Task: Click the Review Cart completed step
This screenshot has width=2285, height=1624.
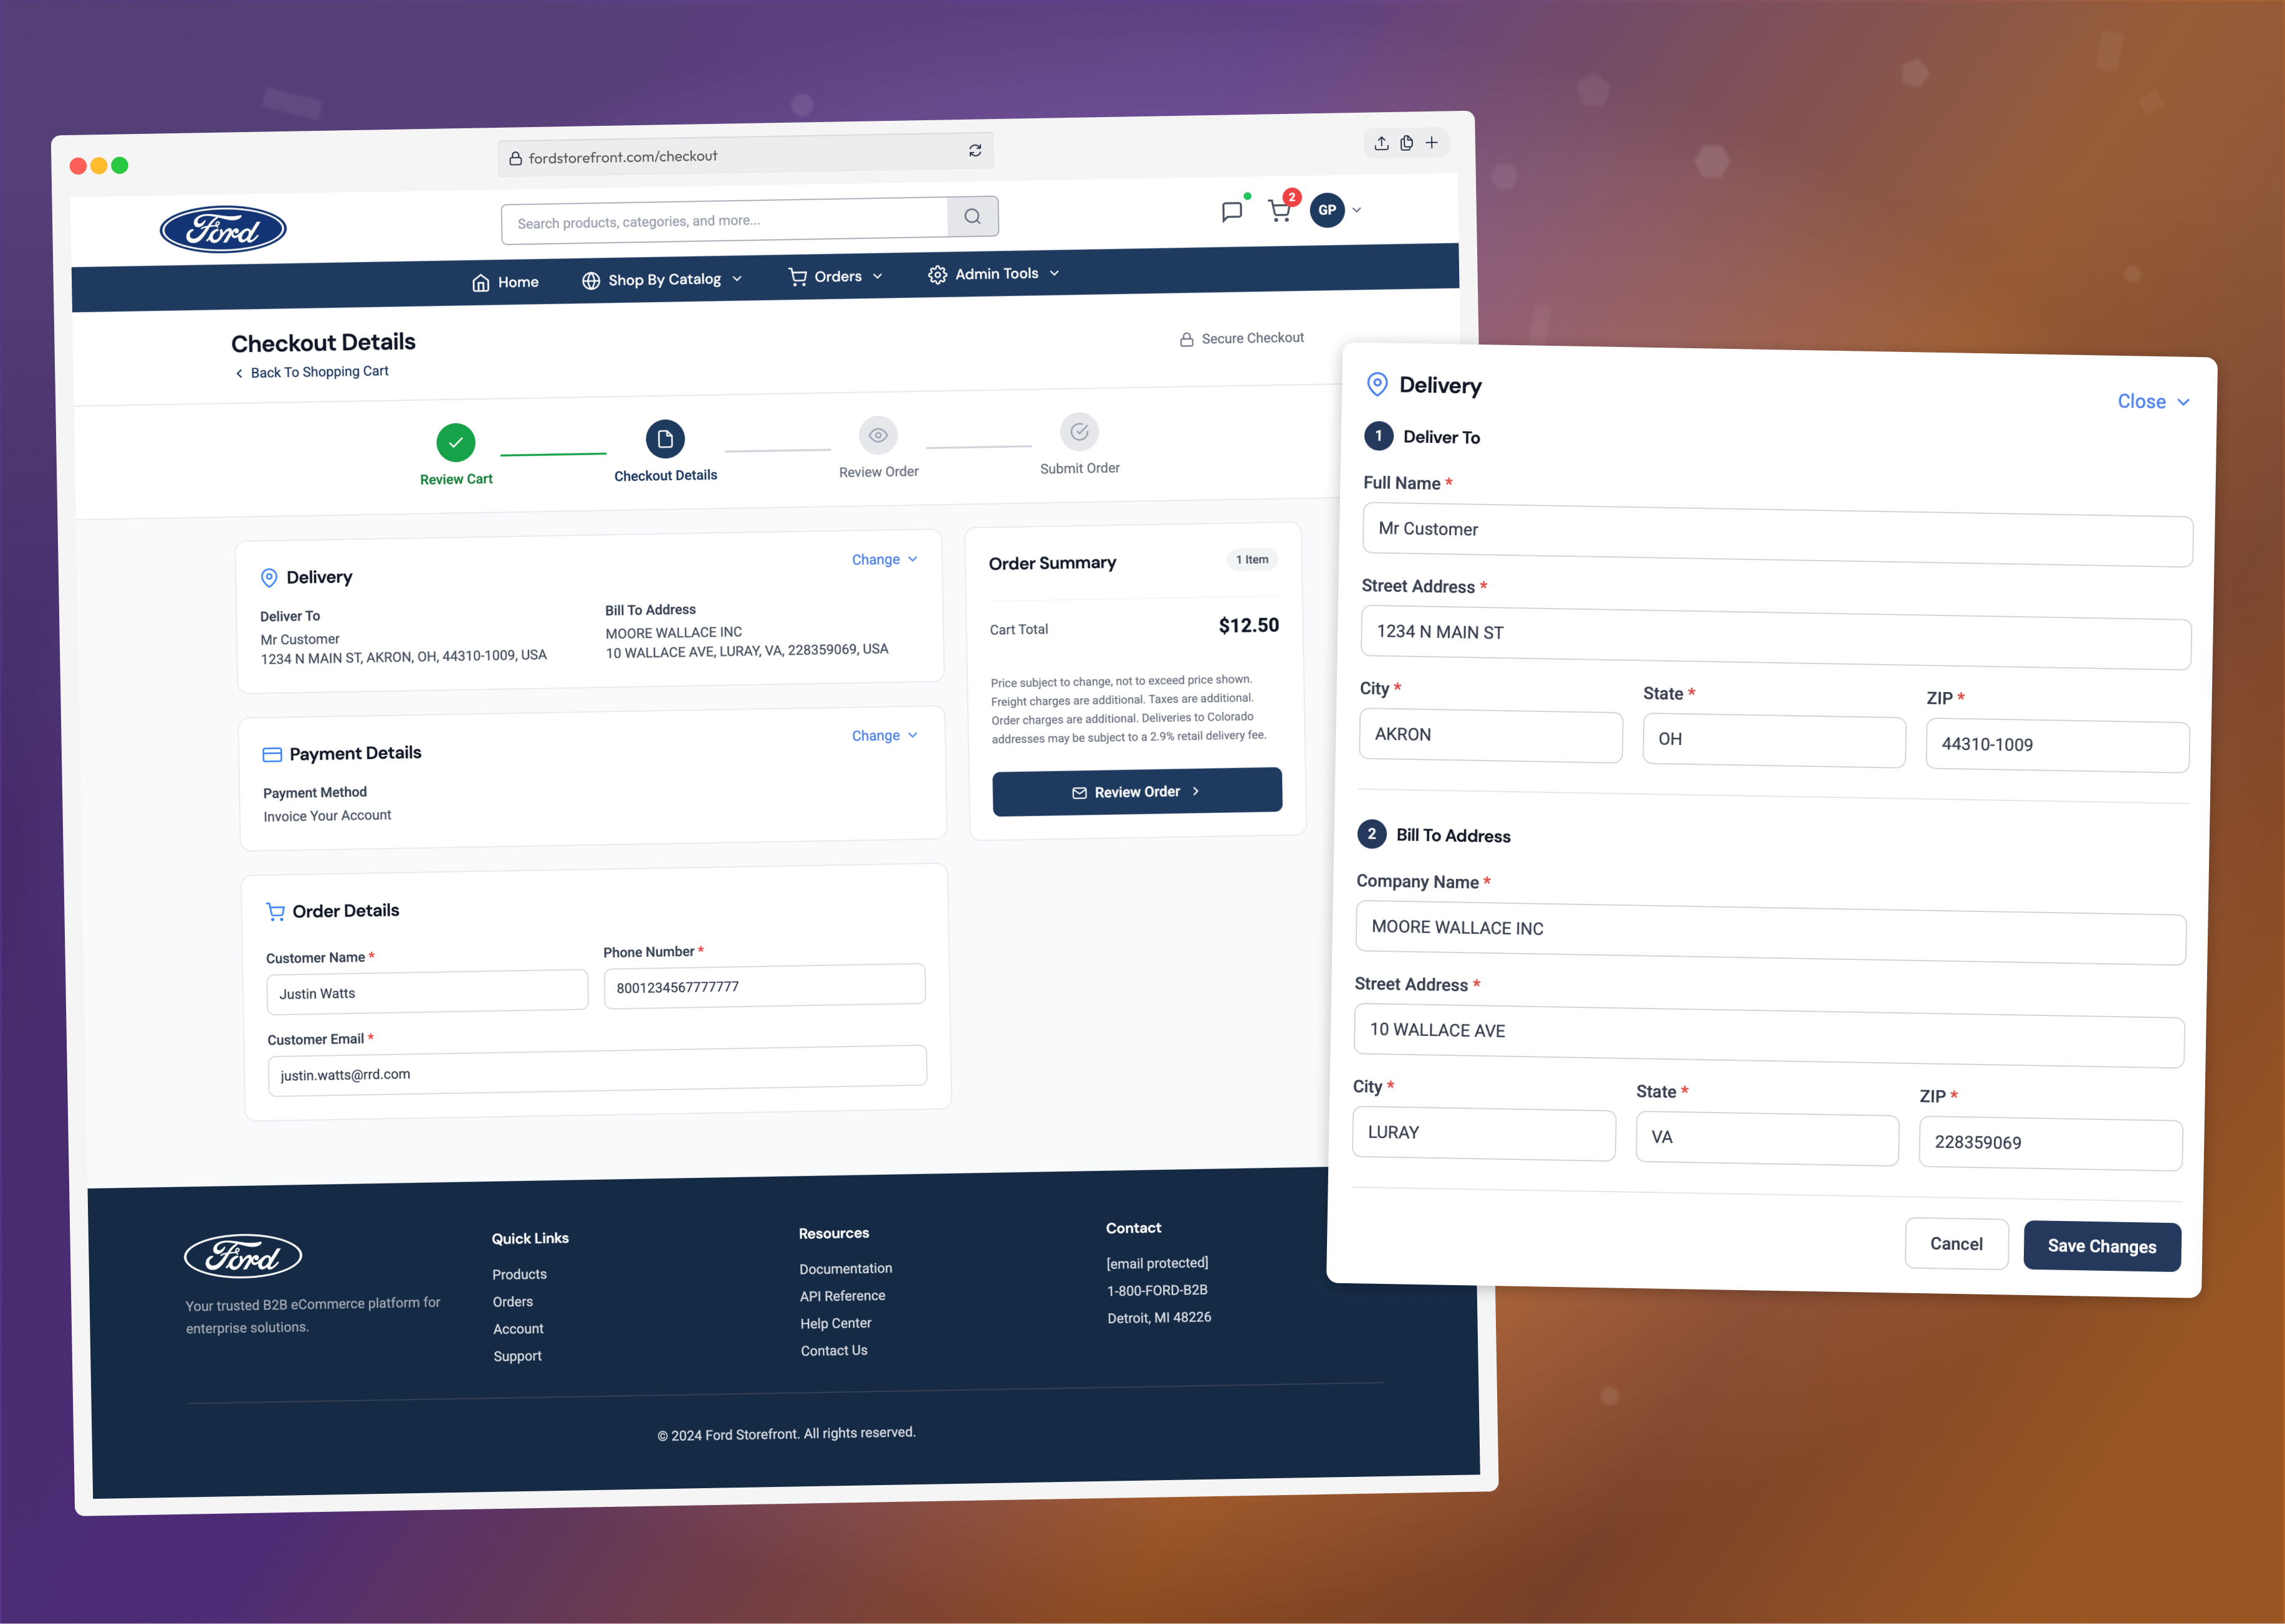Action: [x=455, y=442]
